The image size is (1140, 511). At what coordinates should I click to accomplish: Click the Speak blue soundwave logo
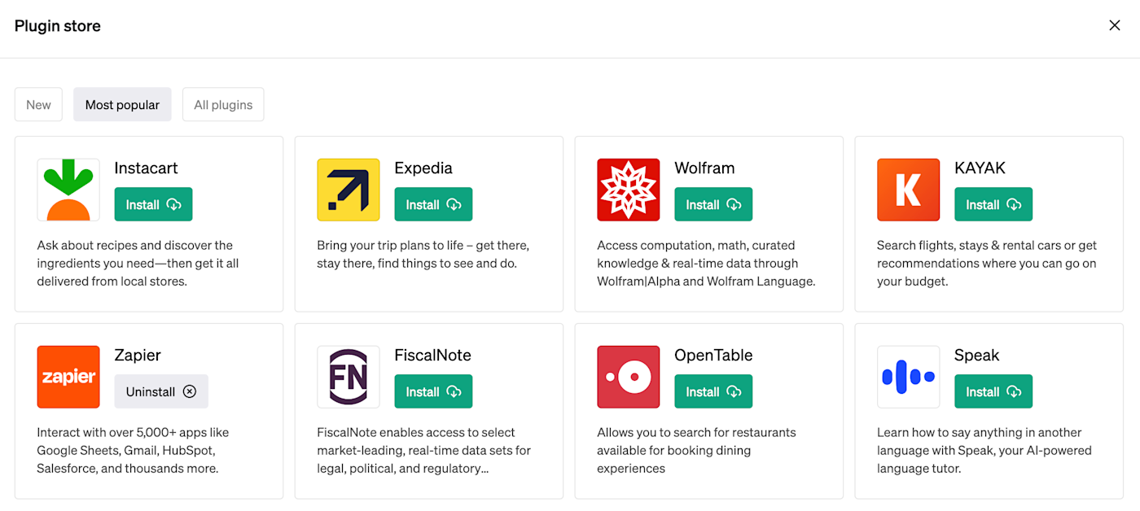point(909,377)
